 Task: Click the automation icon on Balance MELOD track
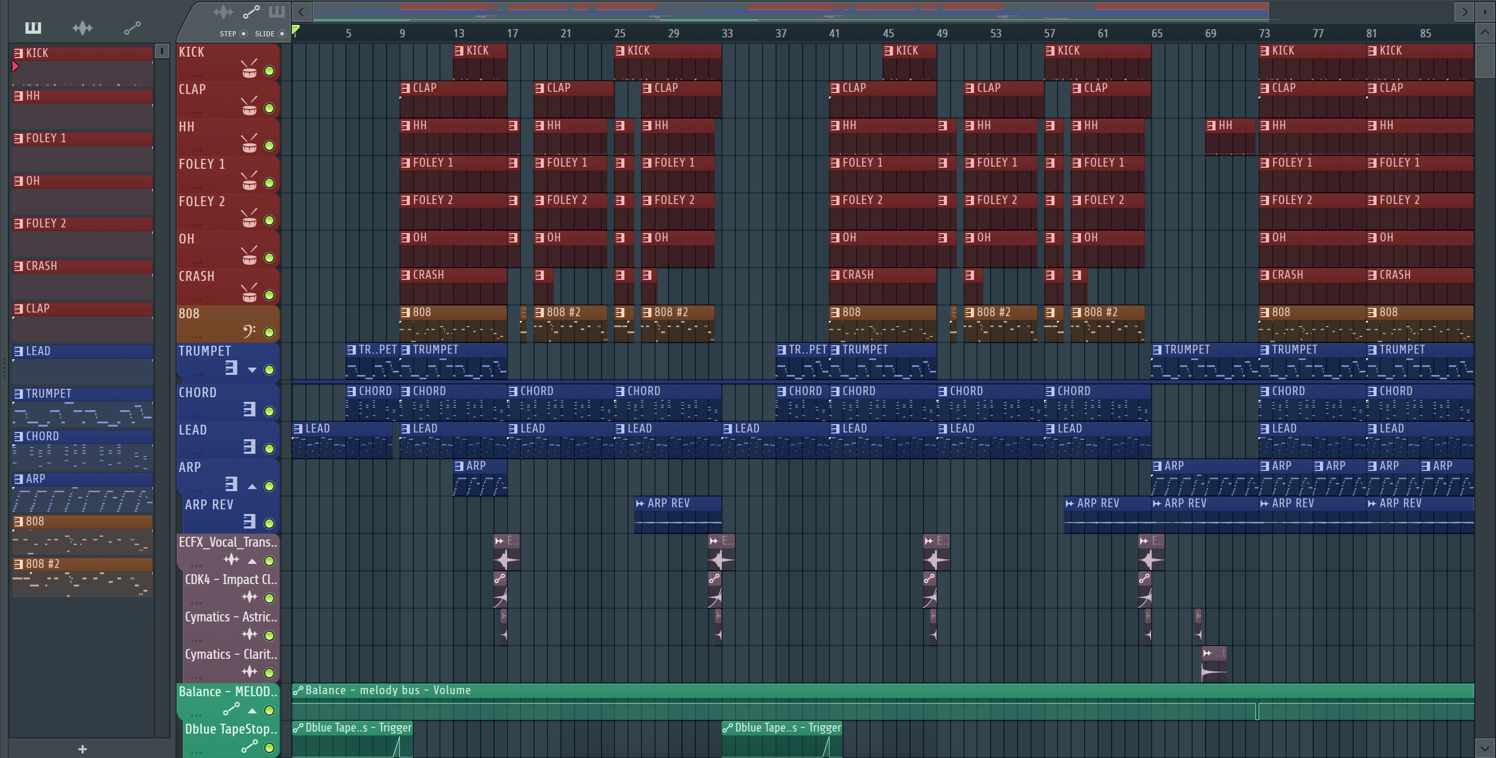point(231,709)
